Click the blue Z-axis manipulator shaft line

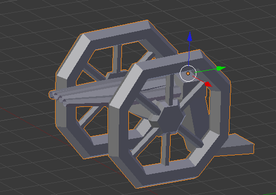click(189, 53)
